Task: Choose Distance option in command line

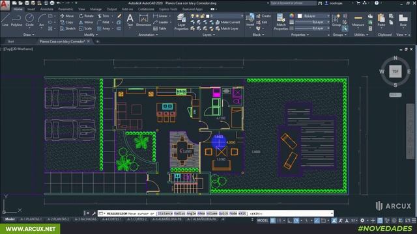Action: [165, 213]
